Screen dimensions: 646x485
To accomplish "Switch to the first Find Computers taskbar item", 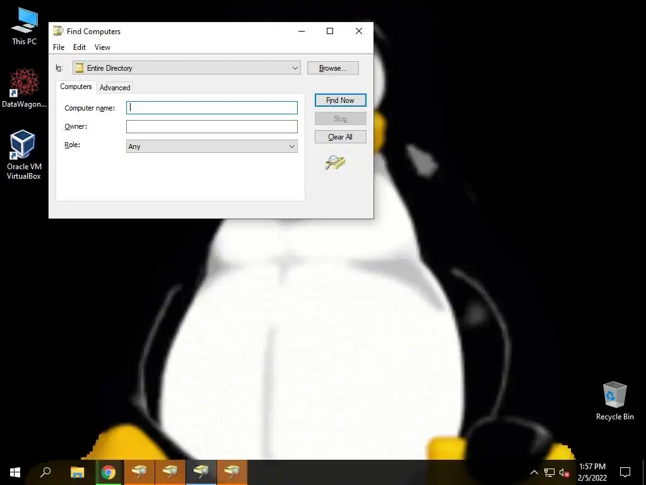I will (139, 472).
